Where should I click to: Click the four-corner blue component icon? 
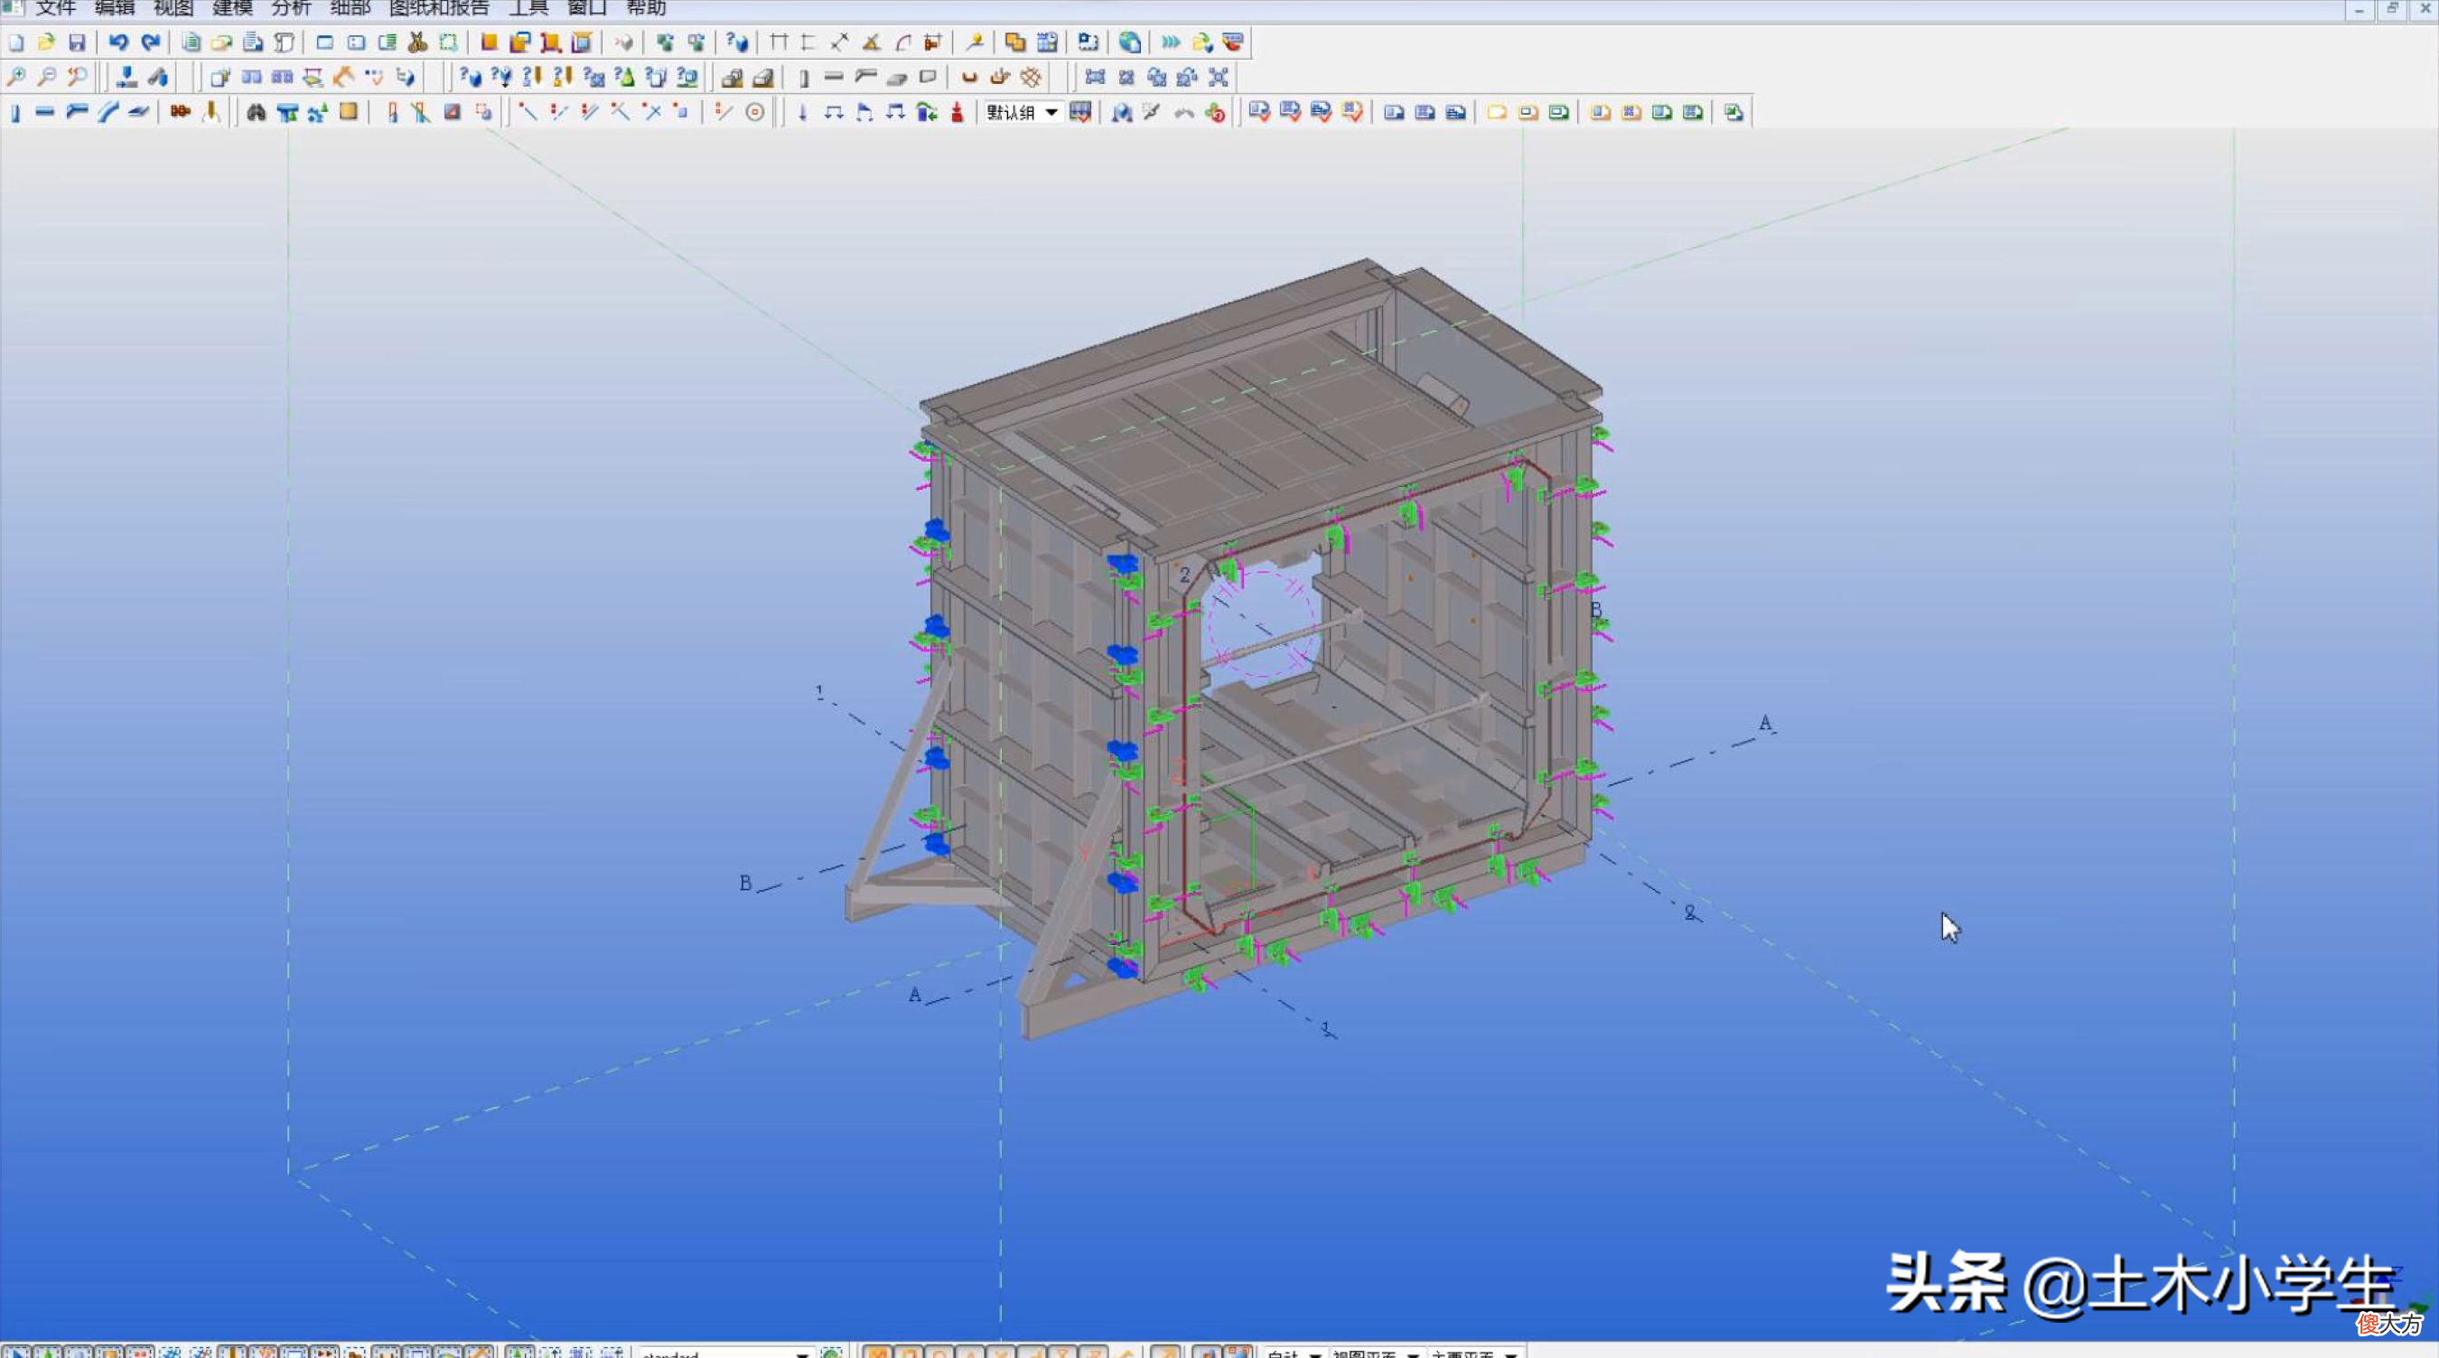[1219, 77]
